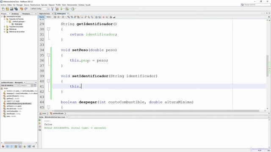Close the Avion.java editor tab
Screen dimensions: 271x152
pos(68,14)
